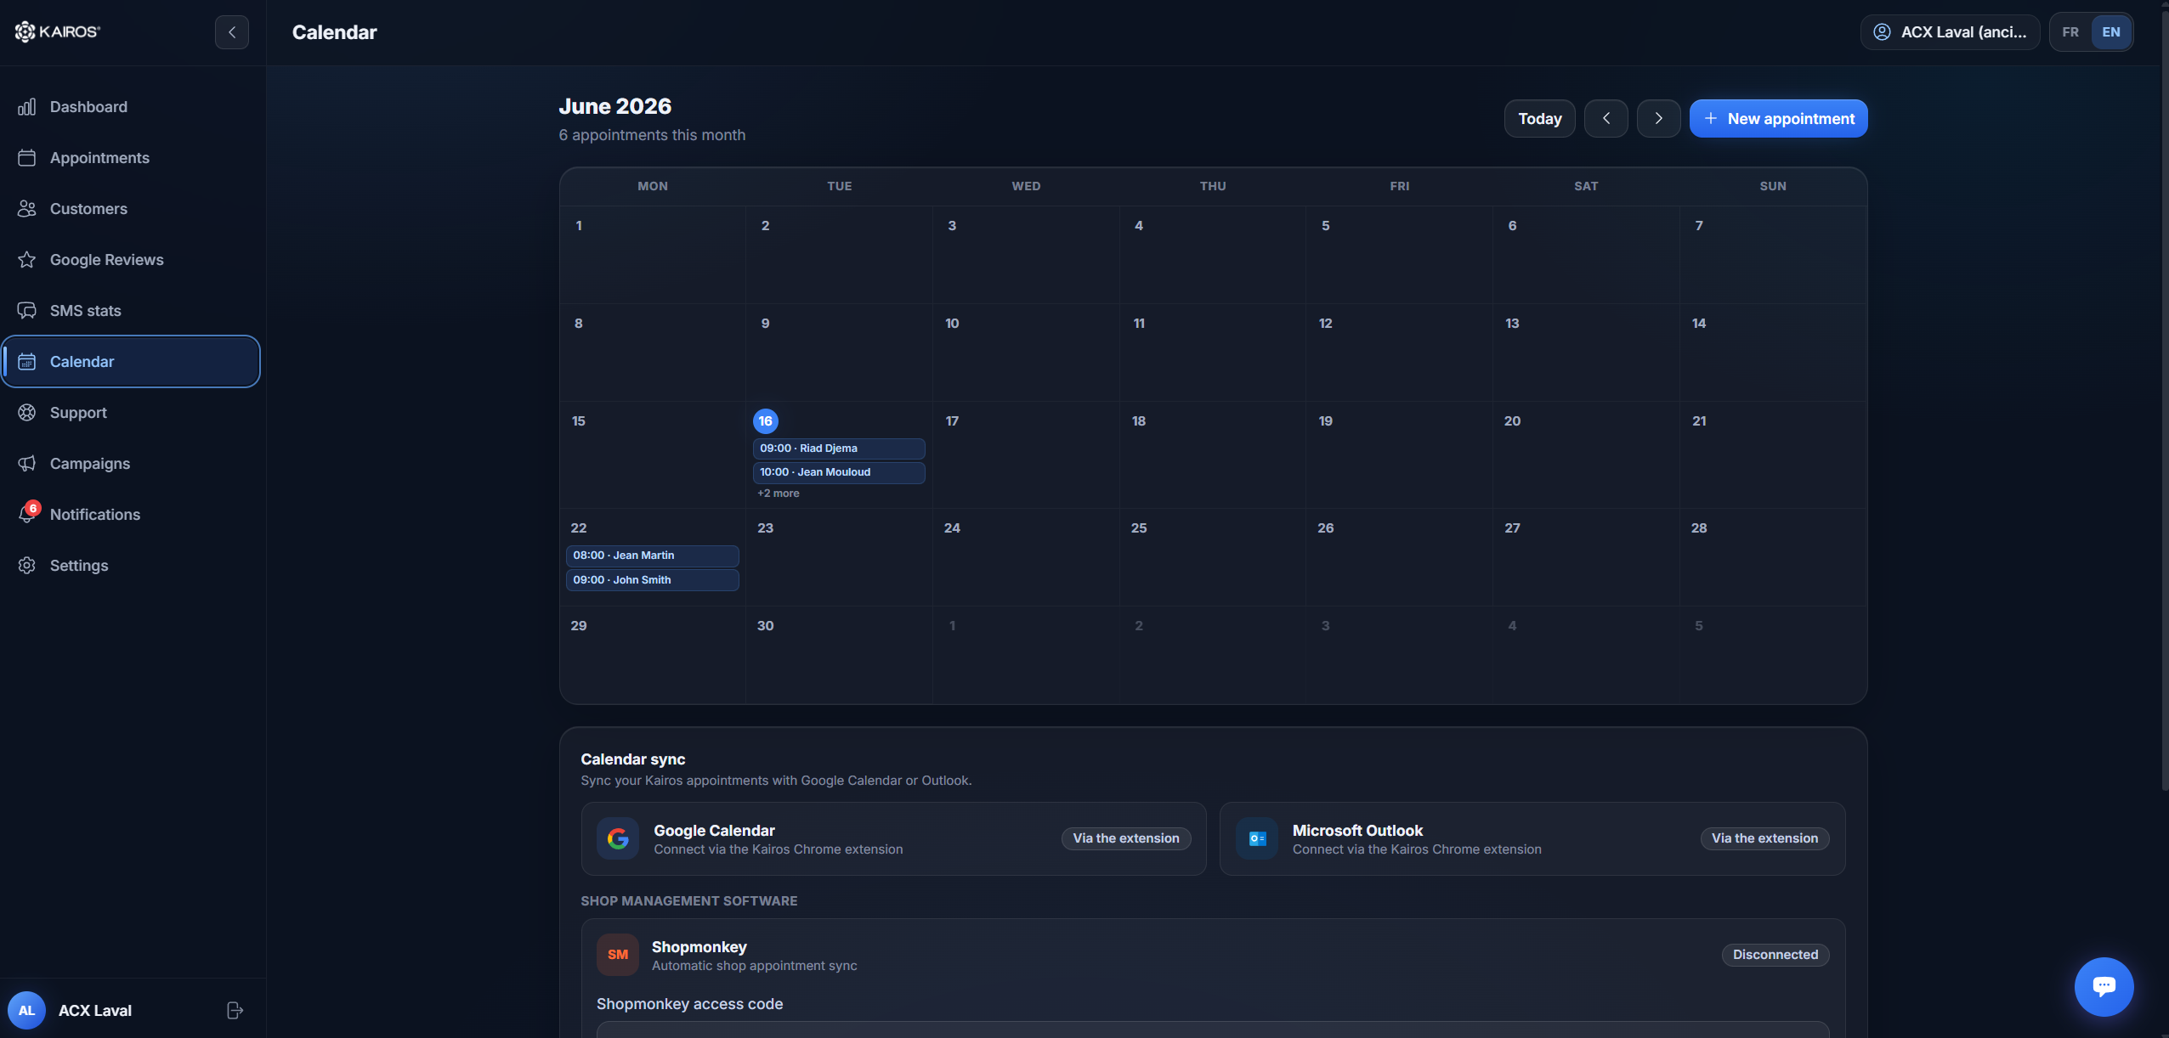Click the Shopmonkey SM icon

tap(618, 955)
